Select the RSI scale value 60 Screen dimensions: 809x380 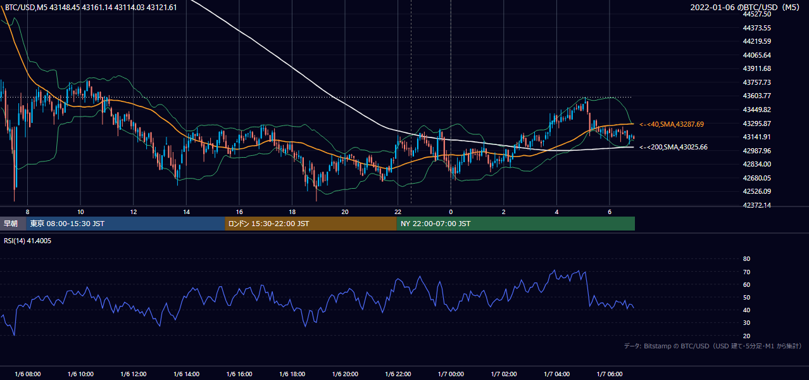coord(746,284)
